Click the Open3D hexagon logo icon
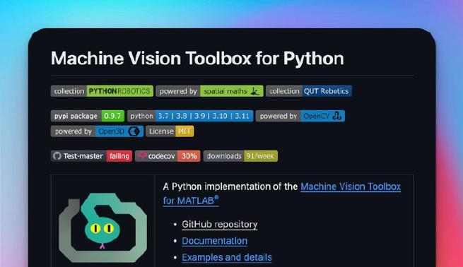This screenshot has height=267, width=463. point(134,131)
